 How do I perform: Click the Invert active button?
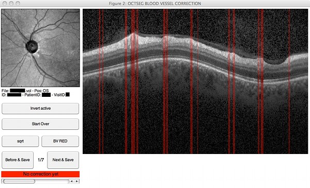coord(40,109)
